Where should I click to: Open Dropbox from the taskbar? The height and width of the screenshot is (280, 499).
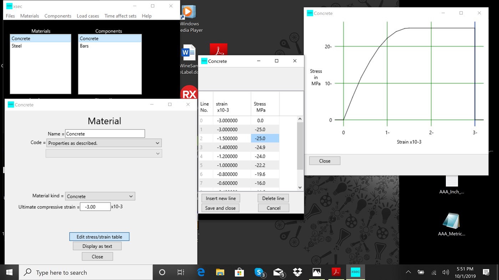(297, 272)
